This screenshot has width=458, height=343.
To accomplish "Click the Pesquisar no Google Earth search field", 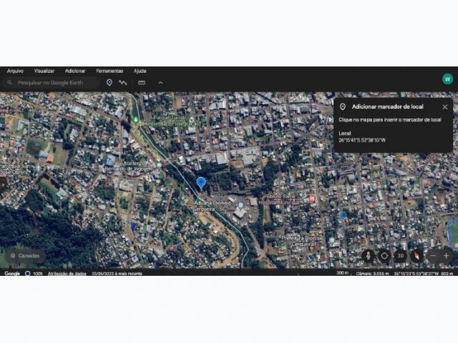I will point(51,83).
